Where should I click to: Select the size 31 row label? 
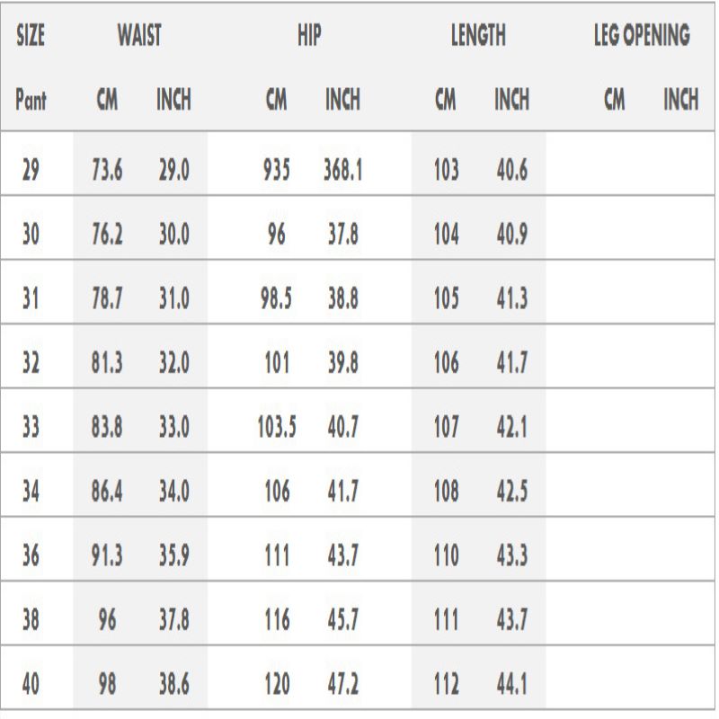click(31, 299)
